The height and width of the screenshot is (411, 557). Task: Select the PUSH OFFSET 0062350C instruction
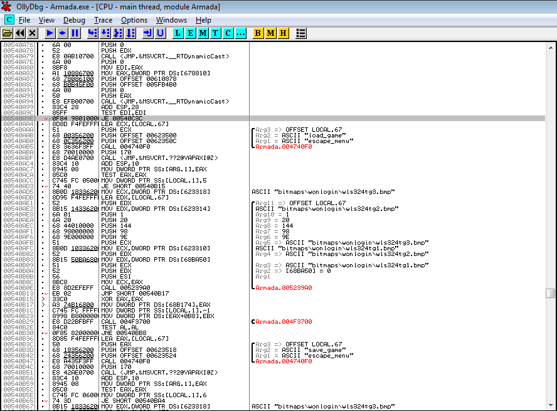(139, 141)
